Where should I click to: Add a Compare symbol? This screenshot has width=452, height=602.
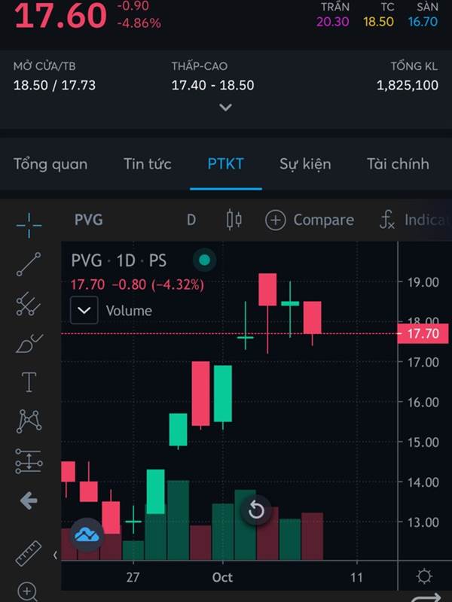[x=310, y=220]
